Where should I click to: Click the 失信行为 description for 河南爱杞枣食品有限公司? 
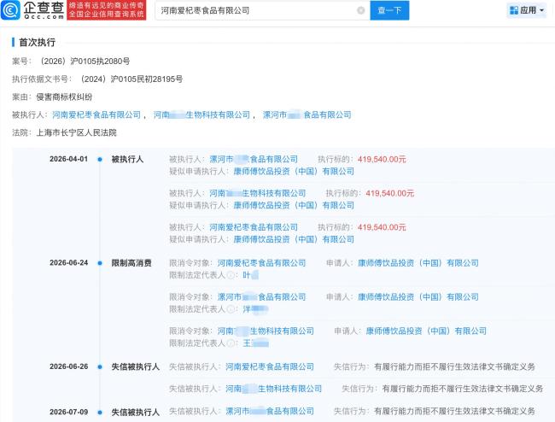click(x=454, y=366)
